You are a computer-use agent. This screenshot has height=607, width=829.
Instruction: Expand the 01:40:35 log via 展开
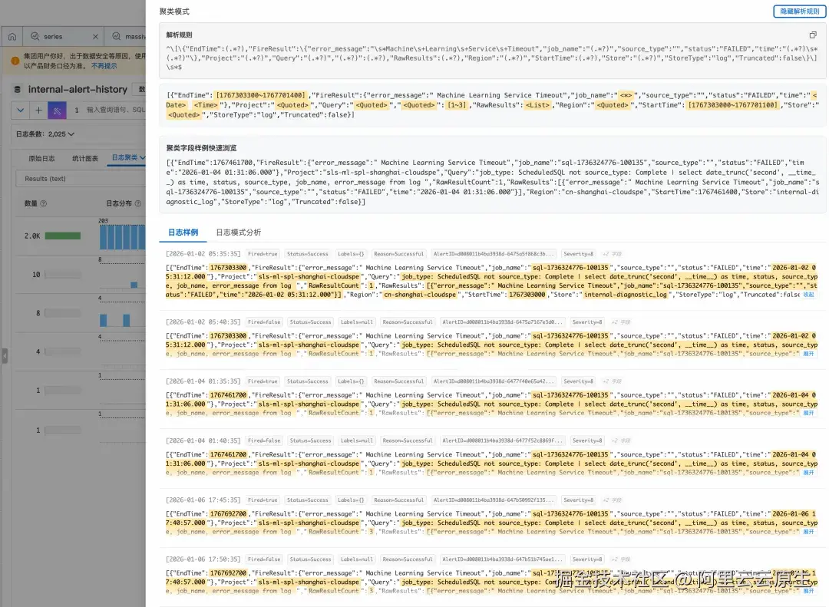809,473
